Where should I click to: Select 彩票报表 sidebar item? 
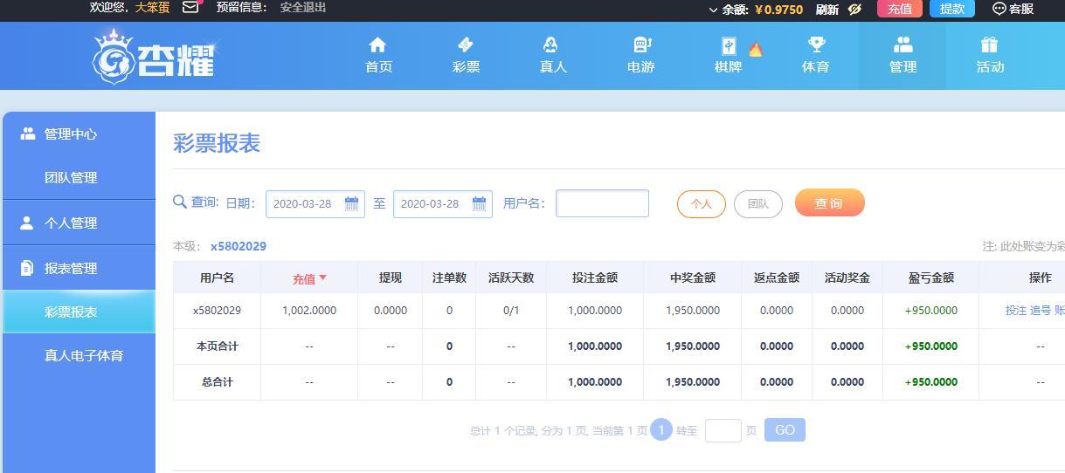coord(80,312)
